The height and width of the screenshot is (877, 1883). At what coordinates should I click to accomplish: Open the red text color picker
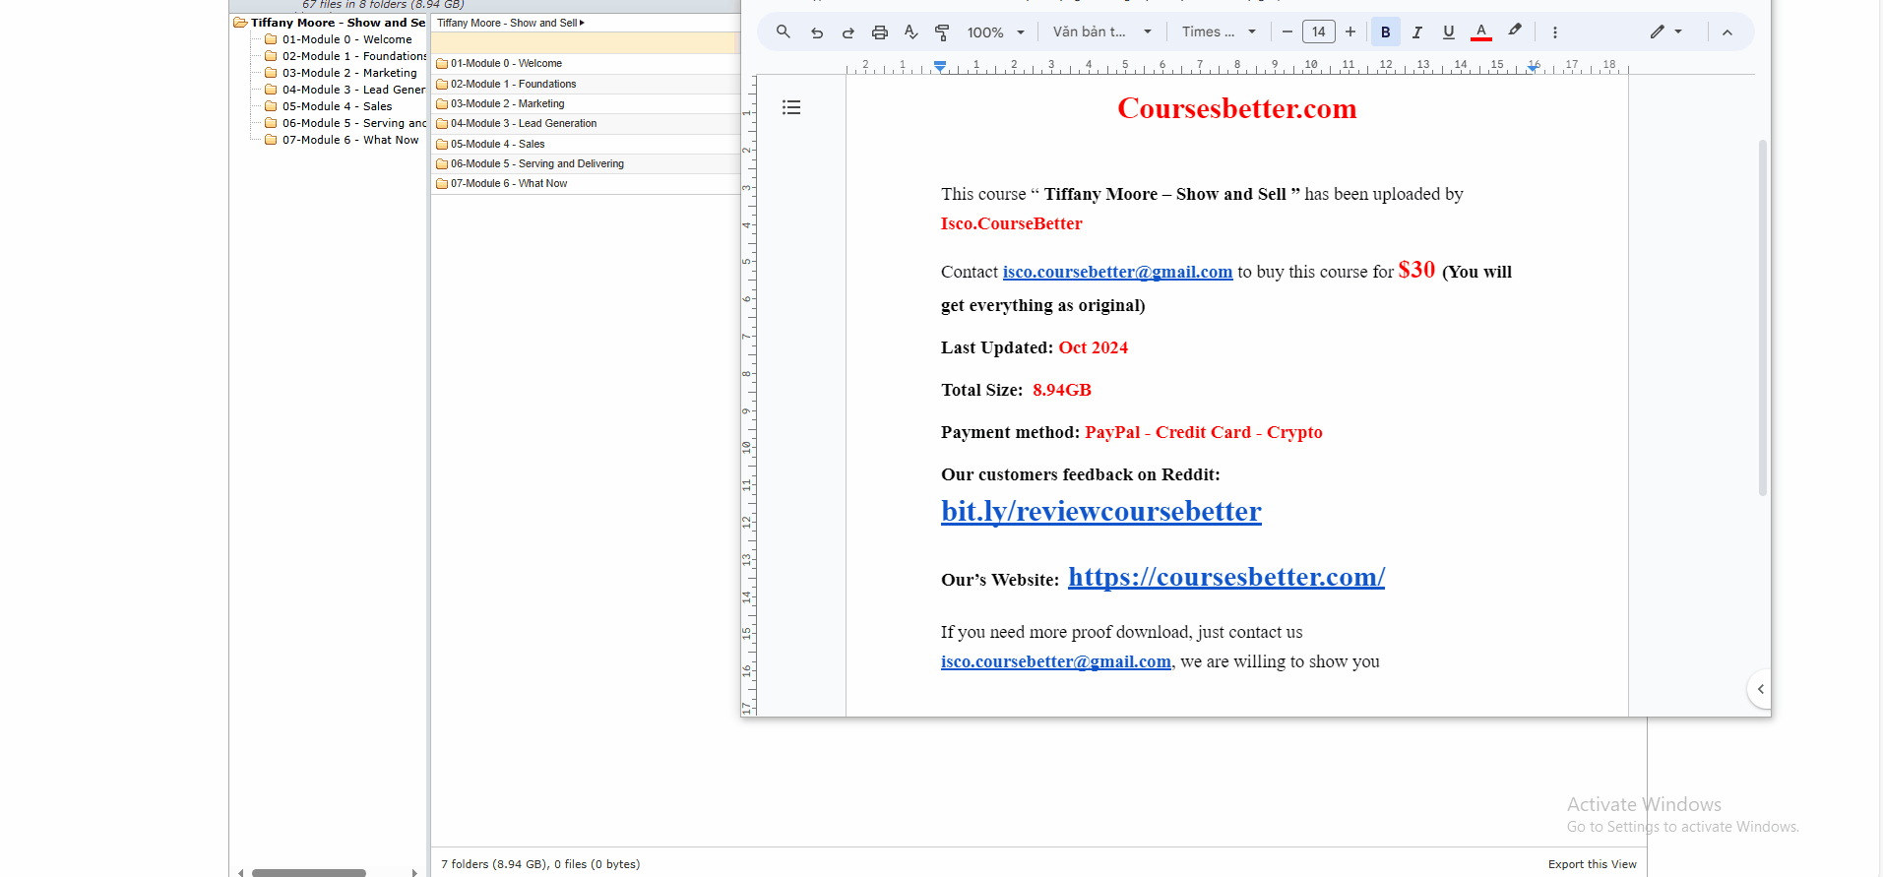click(x=1480, y=32)
